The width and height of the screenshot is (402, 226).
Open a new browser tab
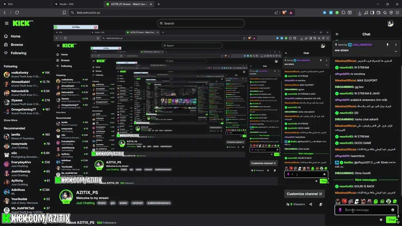[159, 4]
